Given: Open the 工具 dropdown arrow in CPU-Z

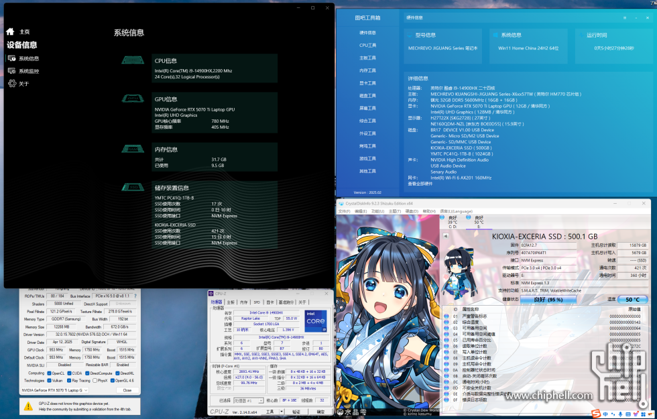Looking at the screenshot, I should pos(282,412).
